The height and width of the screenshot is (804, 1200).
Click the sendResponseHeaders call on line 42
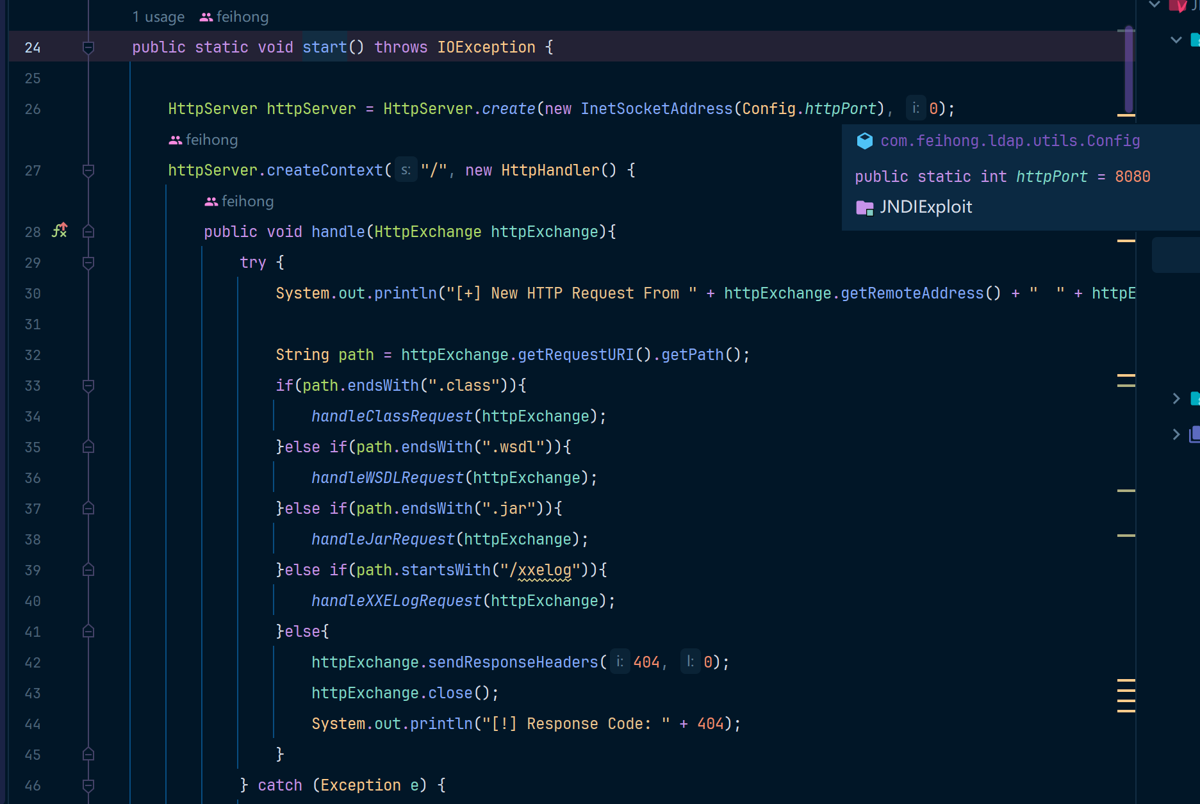point(513,662)
